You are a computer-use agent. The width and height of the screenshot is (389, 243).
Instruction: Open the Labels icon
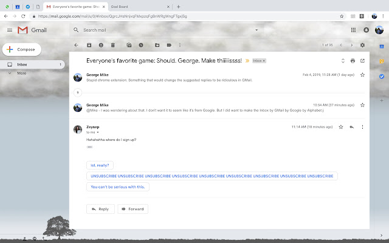coord(169,45)
